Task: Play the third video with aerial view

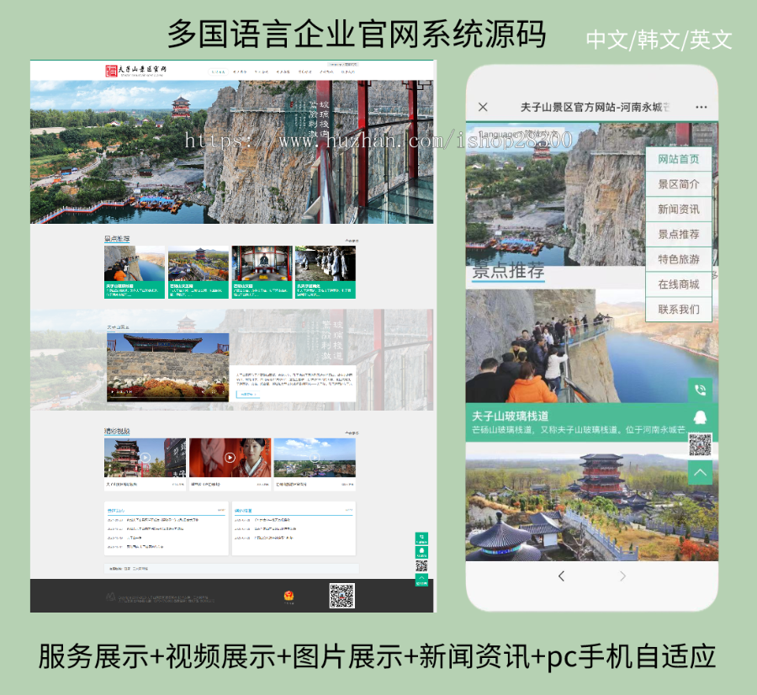Action: 315,458
